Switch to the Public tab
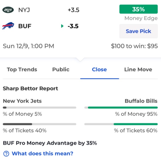 click(61, 69)
